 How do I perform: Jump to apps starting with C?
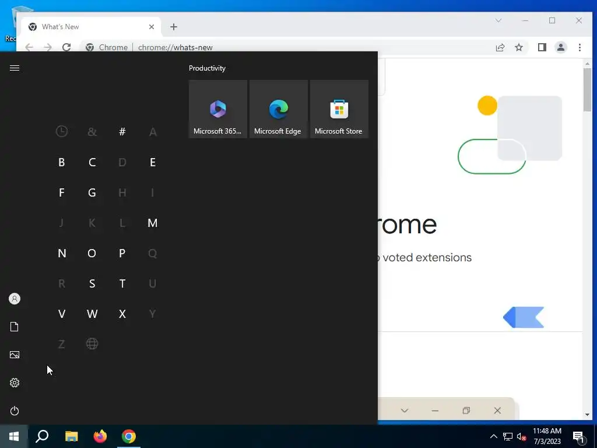pyautogui.click(x=92, y=162)
